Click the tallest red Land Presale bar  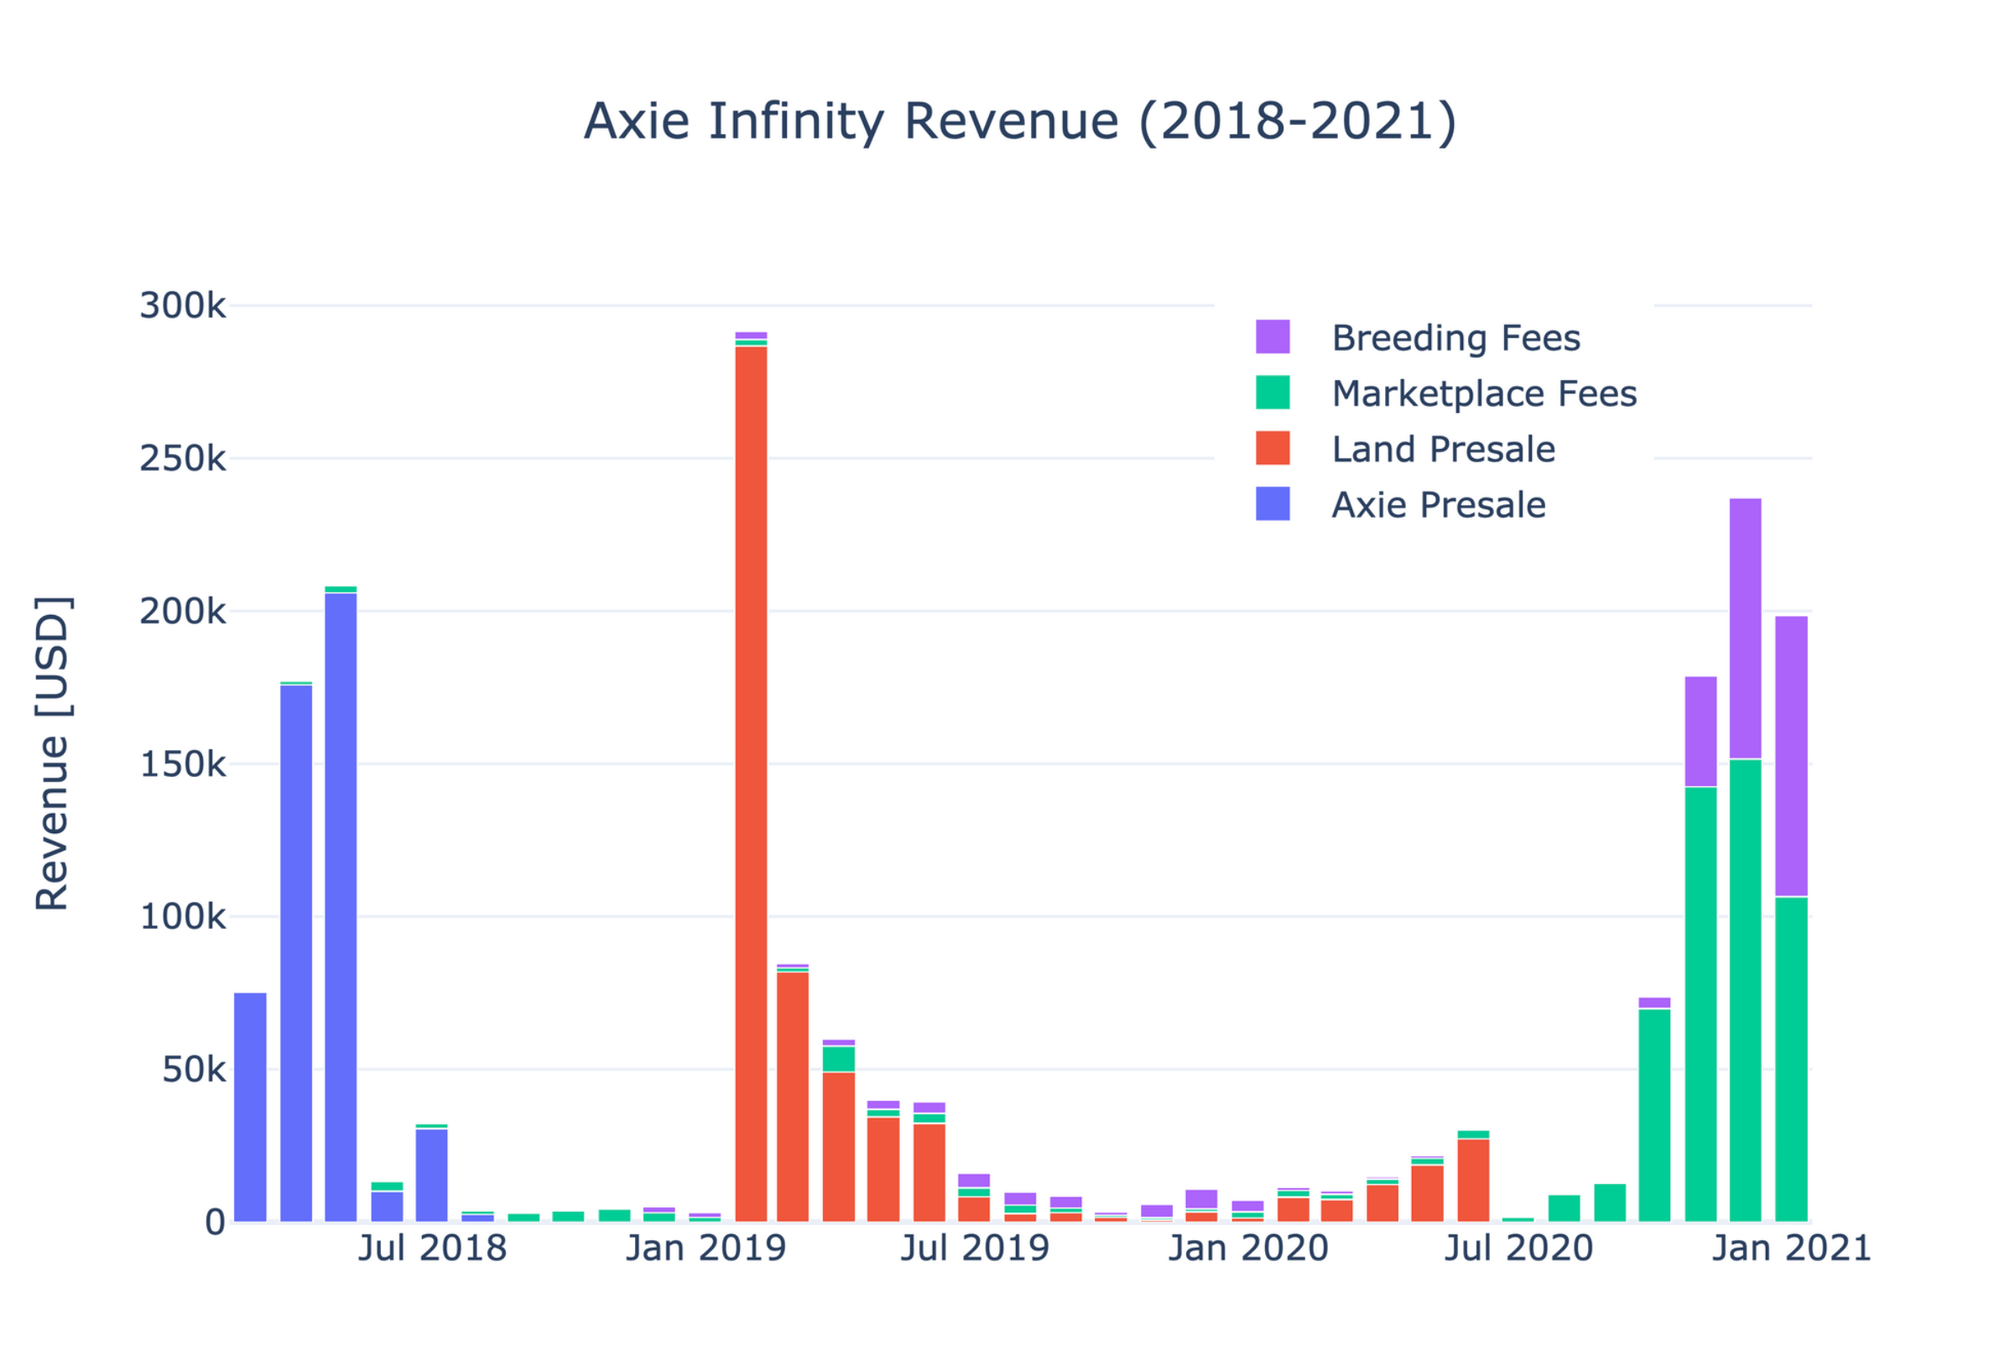point(751,780)
